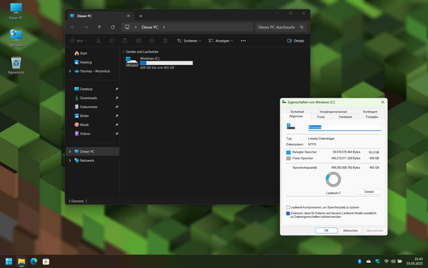The height and width of the screenshot is (268, 428).
Task: Navigate up one folder level
Action: [x=99, y=27]
